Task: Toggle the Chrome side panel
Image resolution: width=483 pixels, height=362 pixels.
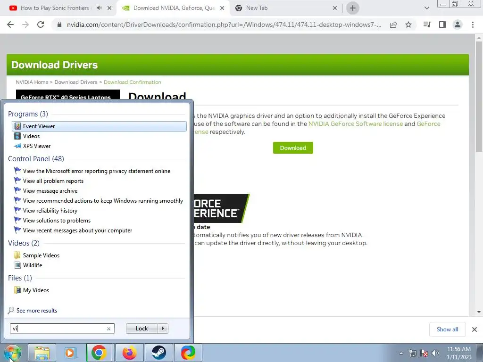Action: pyautogui.click(x=442, y=25)
